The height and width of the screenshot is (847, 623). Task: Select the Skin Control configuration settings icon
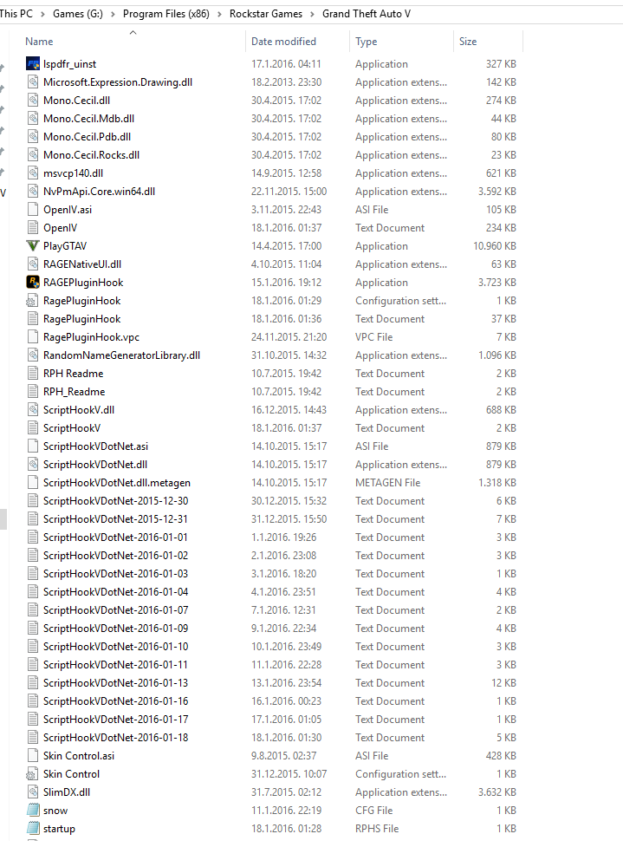pyautogui.click(x=33, y=773)
